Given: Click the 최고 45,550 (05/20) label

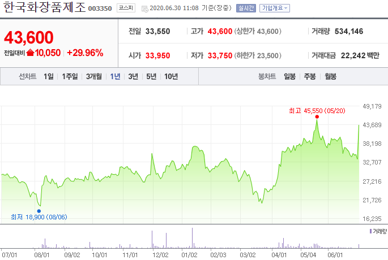Looking at the screenshot, I should 317,111.
